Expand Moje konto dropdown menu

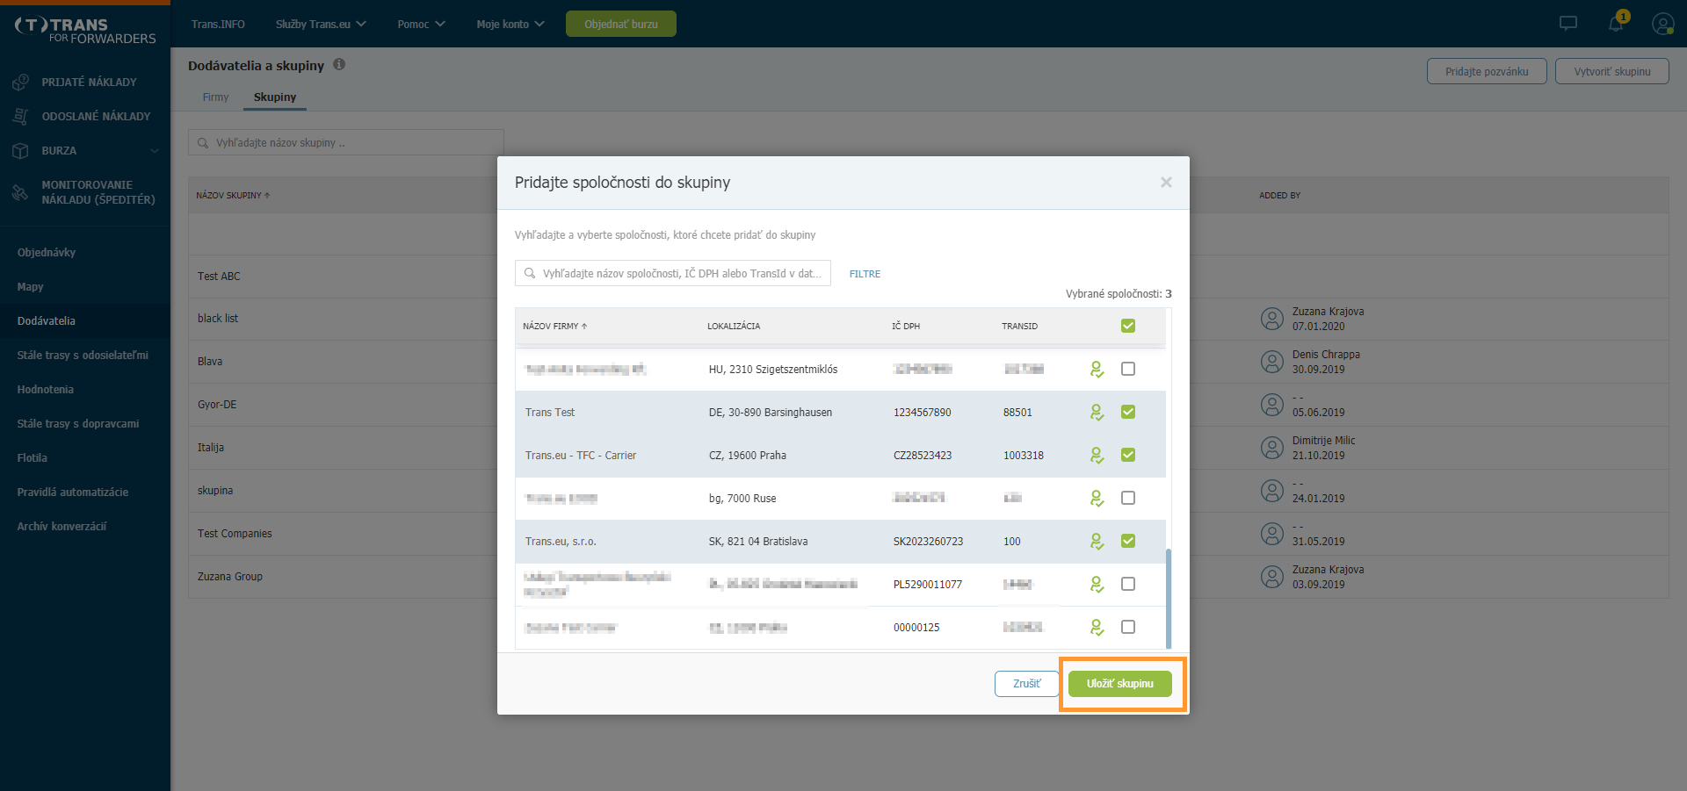click(510, 24)
